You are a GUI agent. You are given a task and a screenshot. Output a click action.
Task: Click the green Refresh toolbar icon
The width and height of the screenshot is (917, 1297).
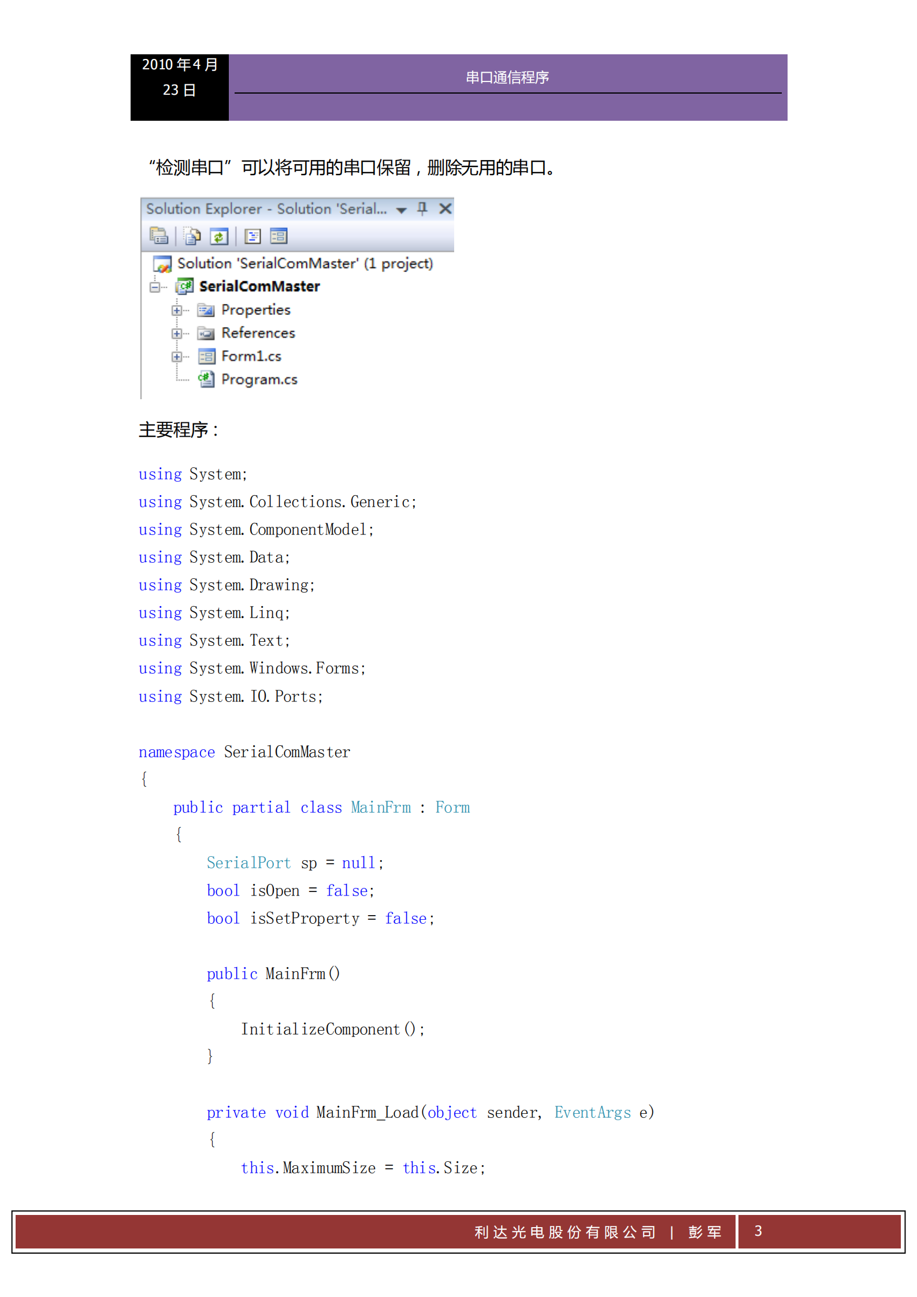pyautogui.click(x=219, y=236)
